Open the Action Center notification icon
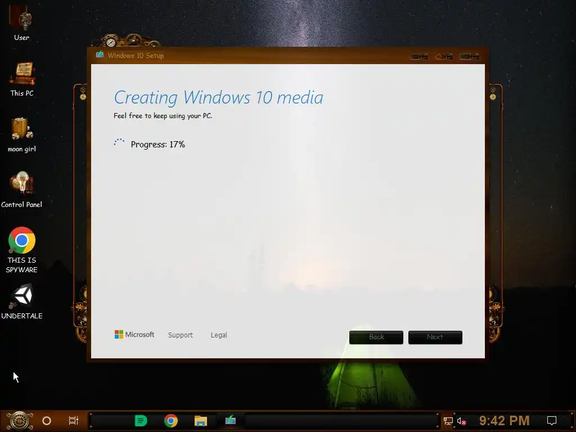576x432 pixels. pyautogui.click(x=552, y=421)
